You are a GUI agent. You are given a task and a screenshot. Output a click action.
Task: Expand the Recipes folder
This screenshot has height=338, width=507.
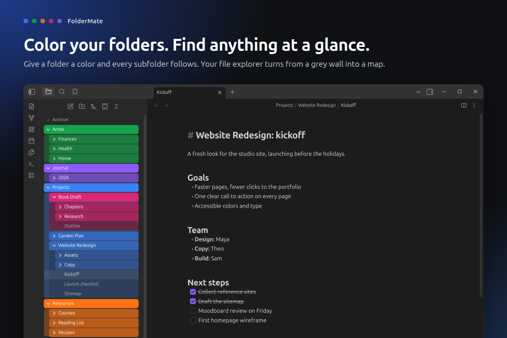[x=94, y=333]
